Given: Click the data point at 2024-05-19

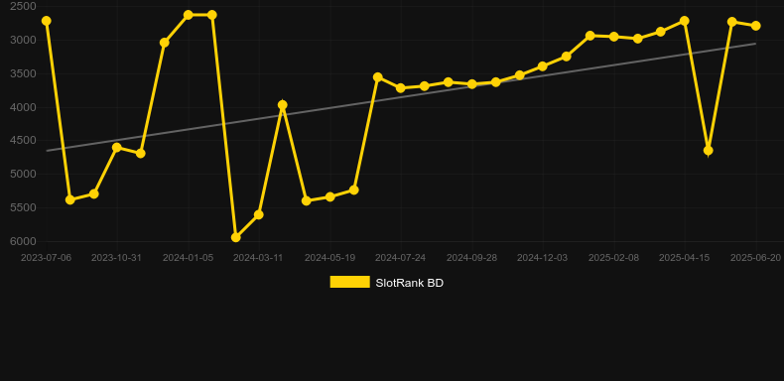Looking at the screenshot, I should [x=330, y=197].
